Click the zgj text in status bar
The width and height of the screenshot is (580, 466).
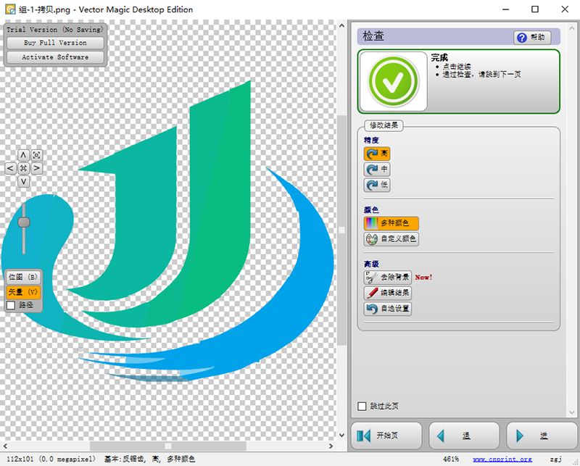(x=556, y=459)
